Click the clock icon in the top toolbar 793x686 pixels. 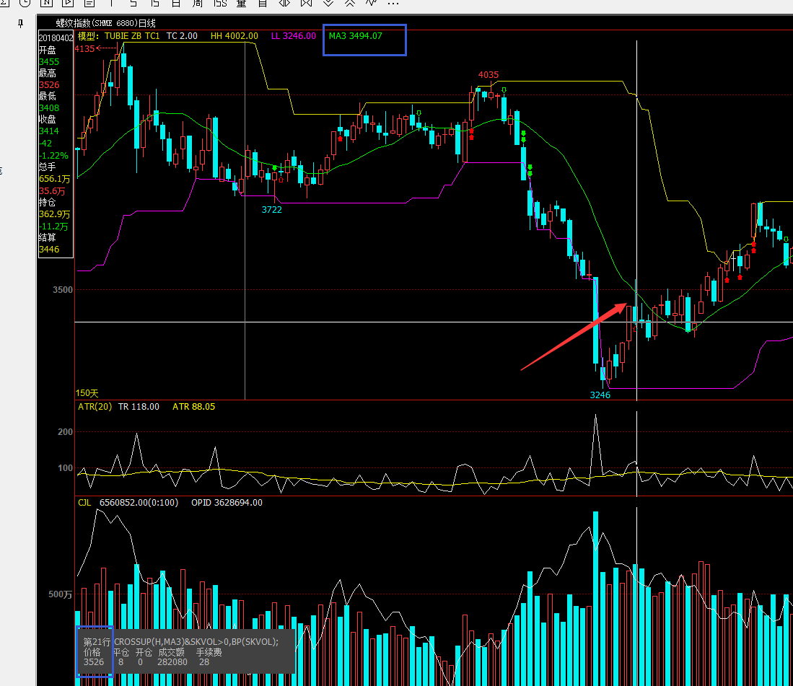(25, 3)
